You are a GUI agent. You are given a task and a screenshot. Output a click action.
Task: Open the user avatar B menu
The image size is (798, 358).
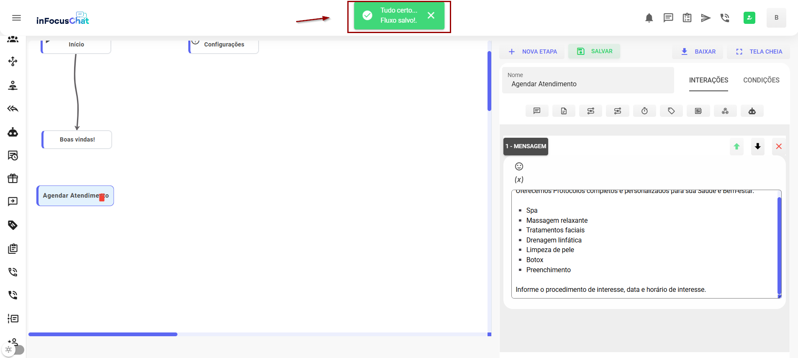point(776,18)
